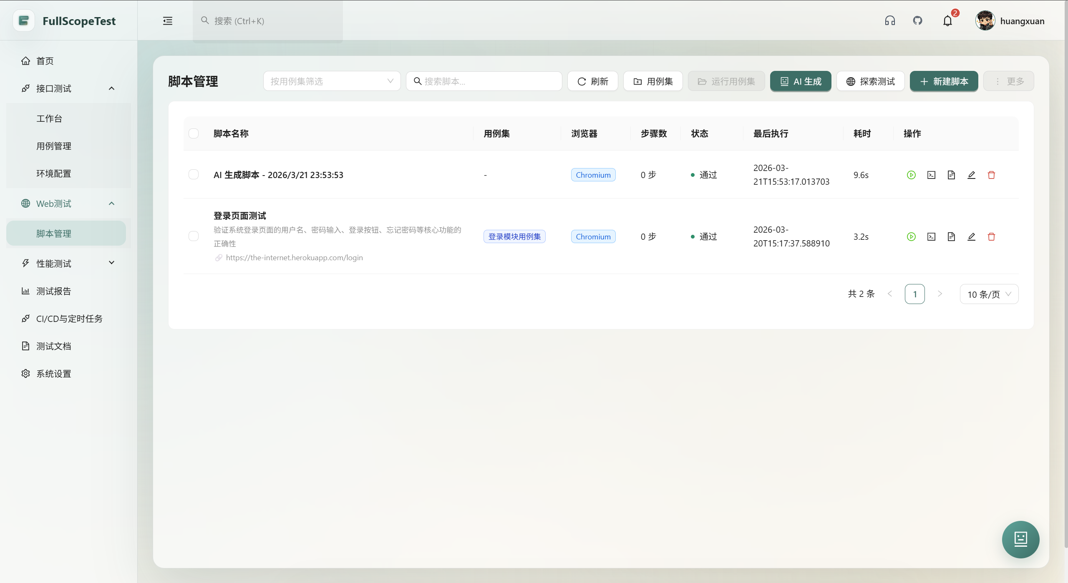Open CI/CD与定时任务 in sidebar
Screen dimensions: 1068x583
click(x=68, y=319)
